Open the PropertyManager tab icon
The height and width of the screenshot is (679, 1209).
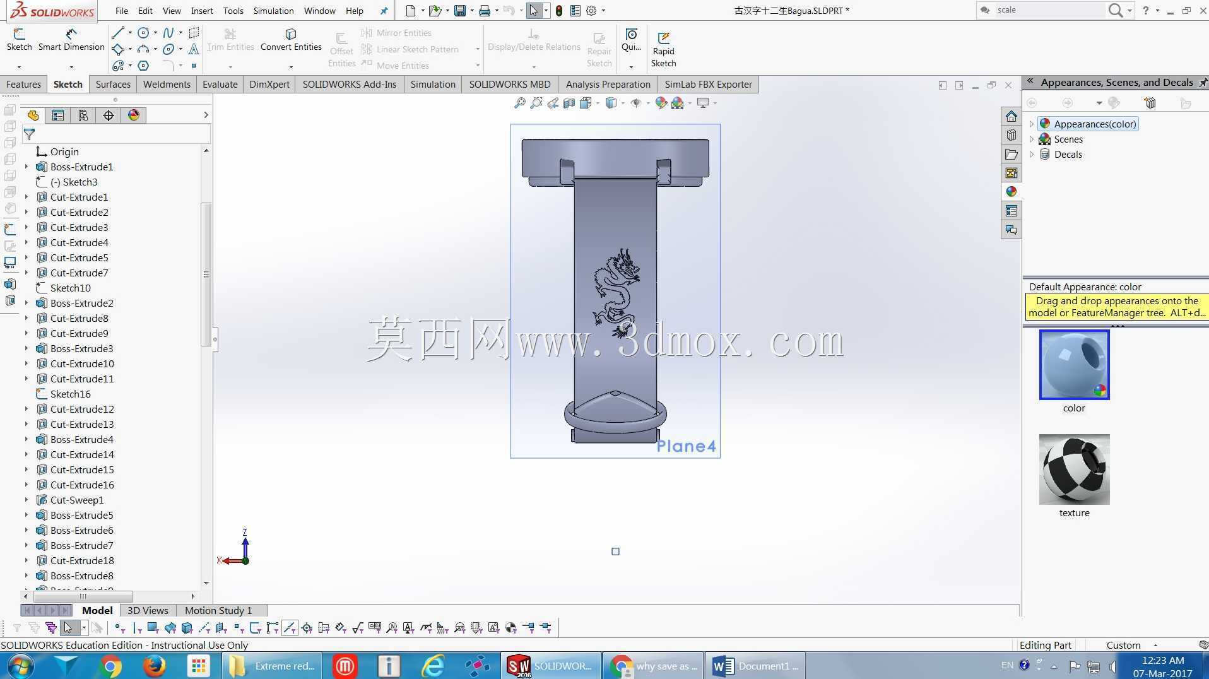pyautogui.click(x=58, y=115)
